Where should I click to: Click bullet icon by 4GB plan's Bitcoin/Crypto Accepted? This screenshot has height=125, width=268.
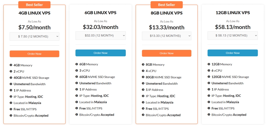(11, 115)
